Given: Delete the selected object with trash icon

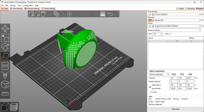Looking at the screenshot, I should (44, 14).
